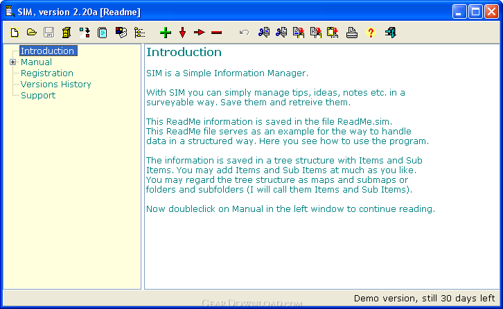Select Introduction in the tree
Screen dimensions: 503x309
tap(48, 51)
